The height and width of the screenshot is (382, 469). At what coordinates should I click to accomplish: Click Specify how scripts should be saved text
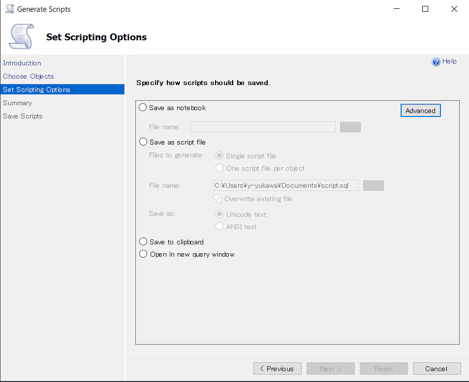[203, 83]
